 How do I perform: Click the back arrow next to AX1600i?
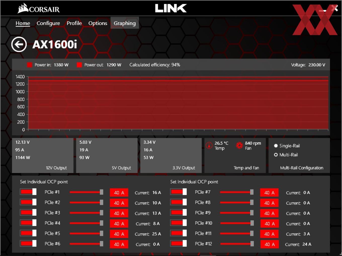[x=19, y=44]
